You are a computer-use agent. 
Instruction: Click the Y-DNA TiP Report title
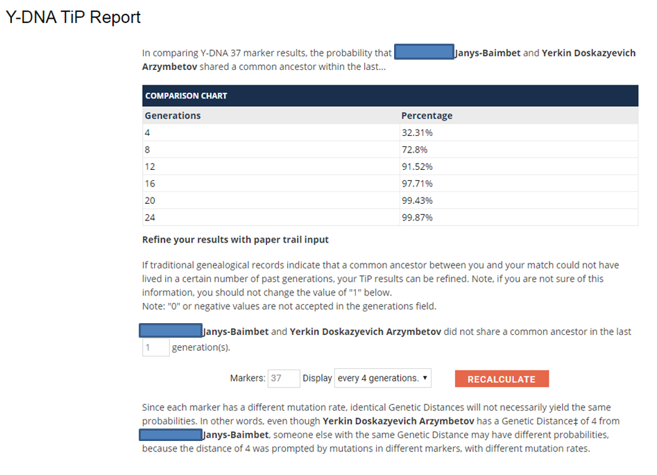73,17
